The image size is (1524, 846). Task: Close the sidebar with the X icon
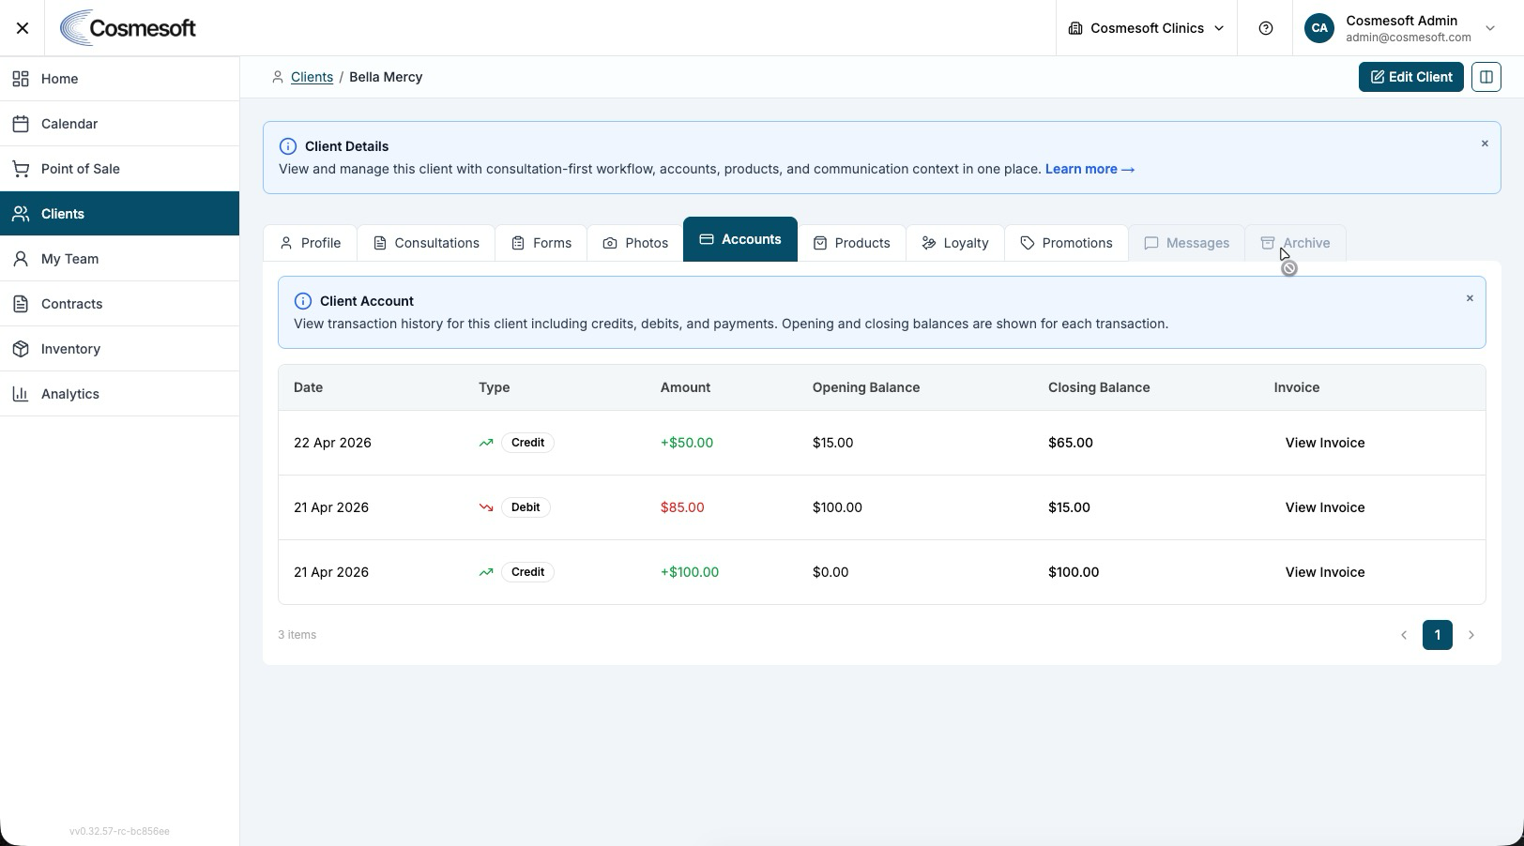coord(23,28)
